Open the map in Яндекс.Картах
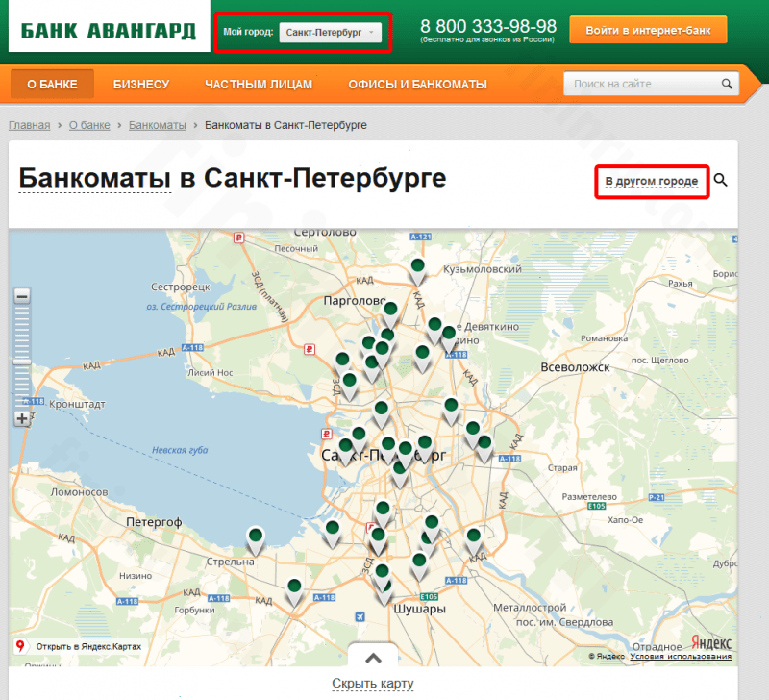769x700 pixels. (80, 646)
